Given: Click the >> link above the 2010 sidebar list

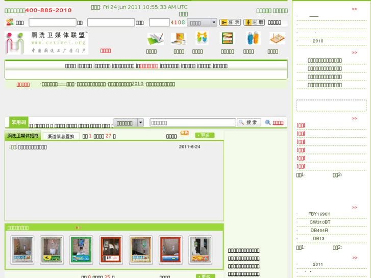Looking at the screenshot, I should coord(355,9).
